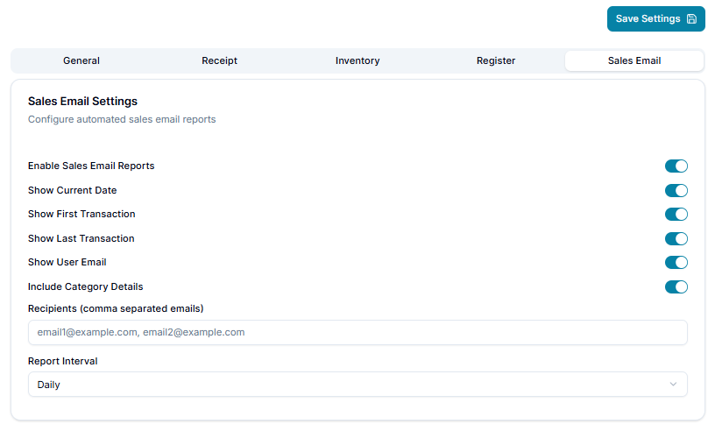Click 'Configure automated sales email reports' text
Screen dimensions: 715x431
122,119
